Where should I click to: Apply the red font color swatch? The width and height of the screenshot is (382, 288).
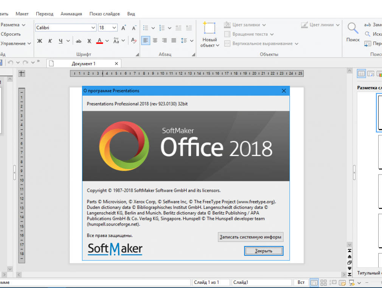pyautogui.click(x=99, y=41)
